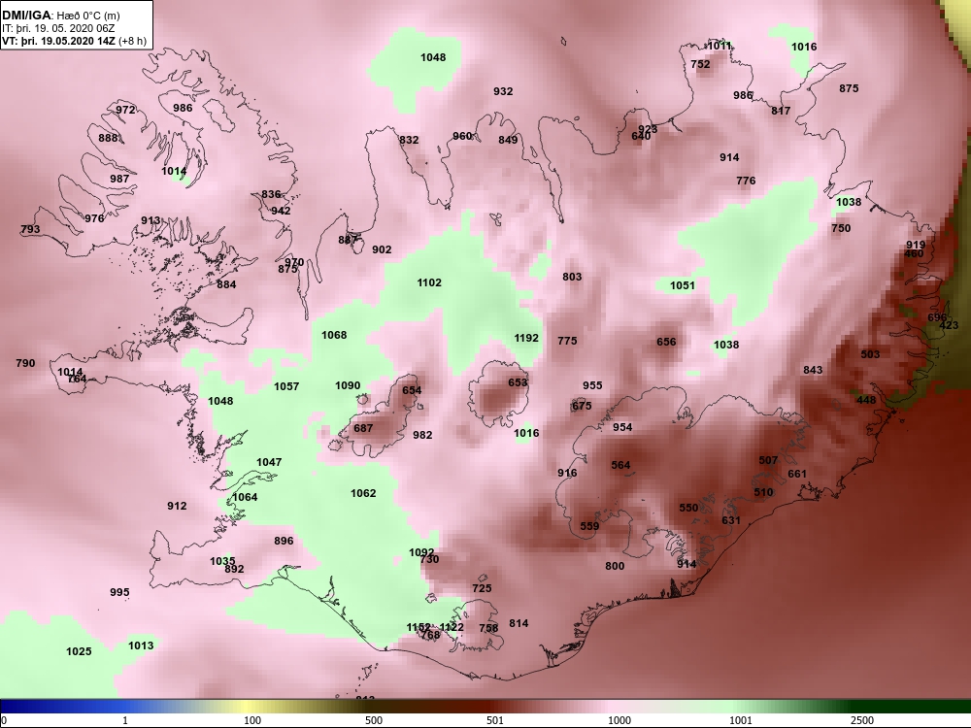Select the 982 map reading

click(x=422, y=435)
